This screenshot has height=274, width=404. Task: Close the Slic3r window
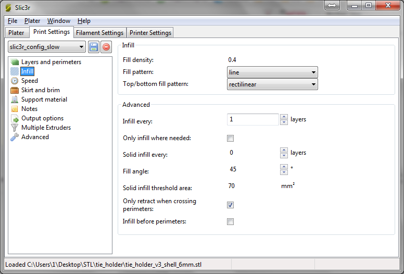388,5
